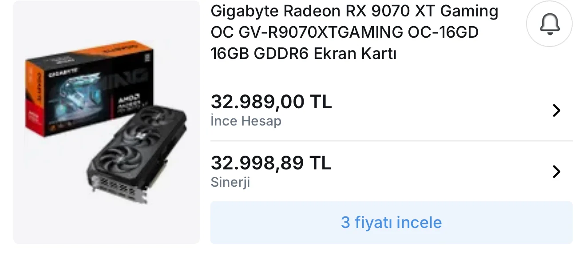Enable price alert with the bell icon

[x=549, y=24]
